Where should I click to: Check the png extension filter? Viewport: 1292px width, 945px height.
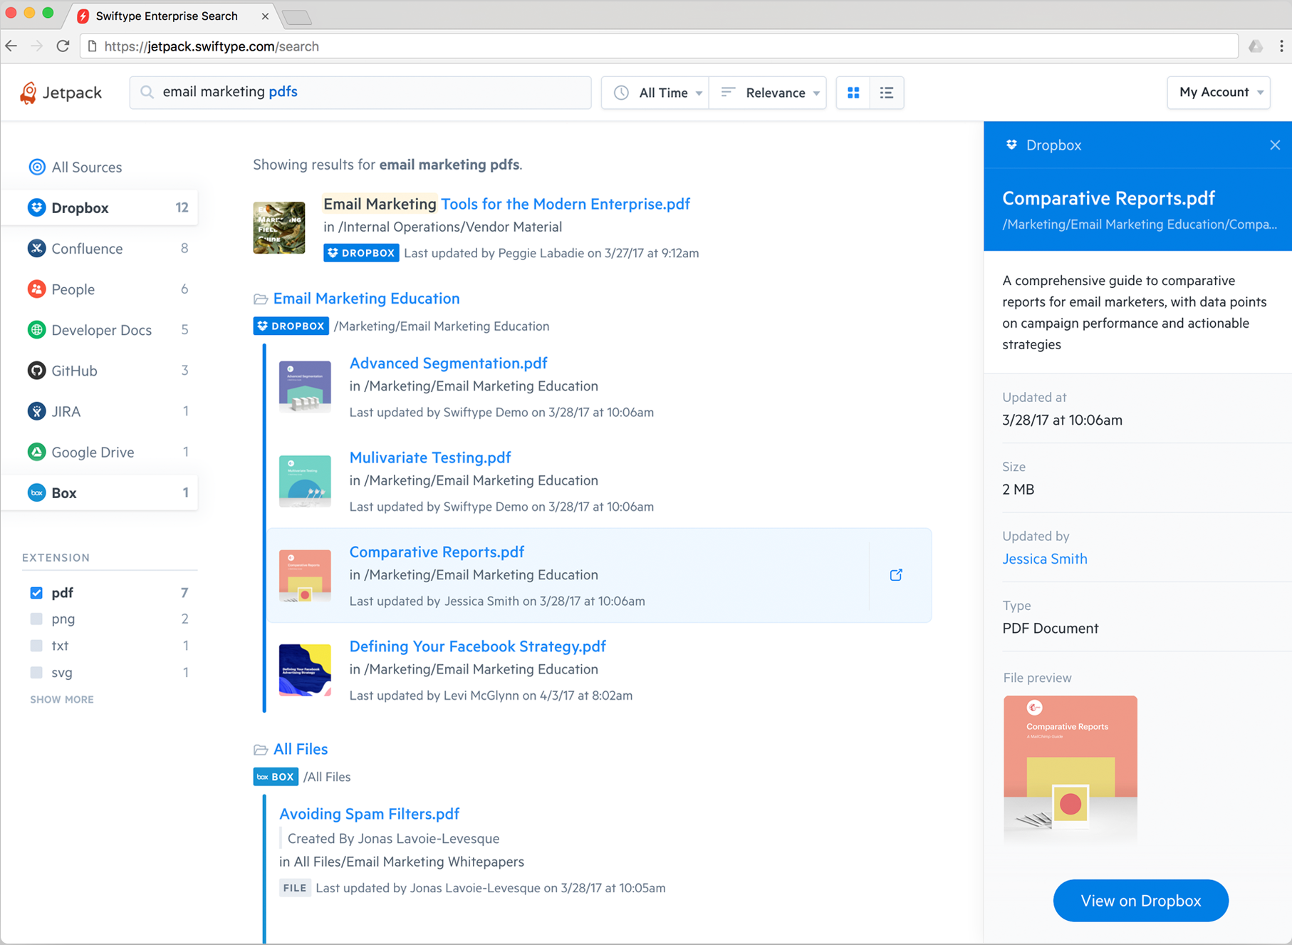pos(36,619)
